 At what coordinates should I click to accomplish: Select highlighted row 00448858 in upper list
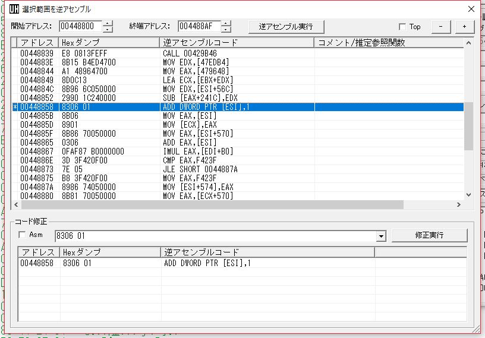coord(238,107)
